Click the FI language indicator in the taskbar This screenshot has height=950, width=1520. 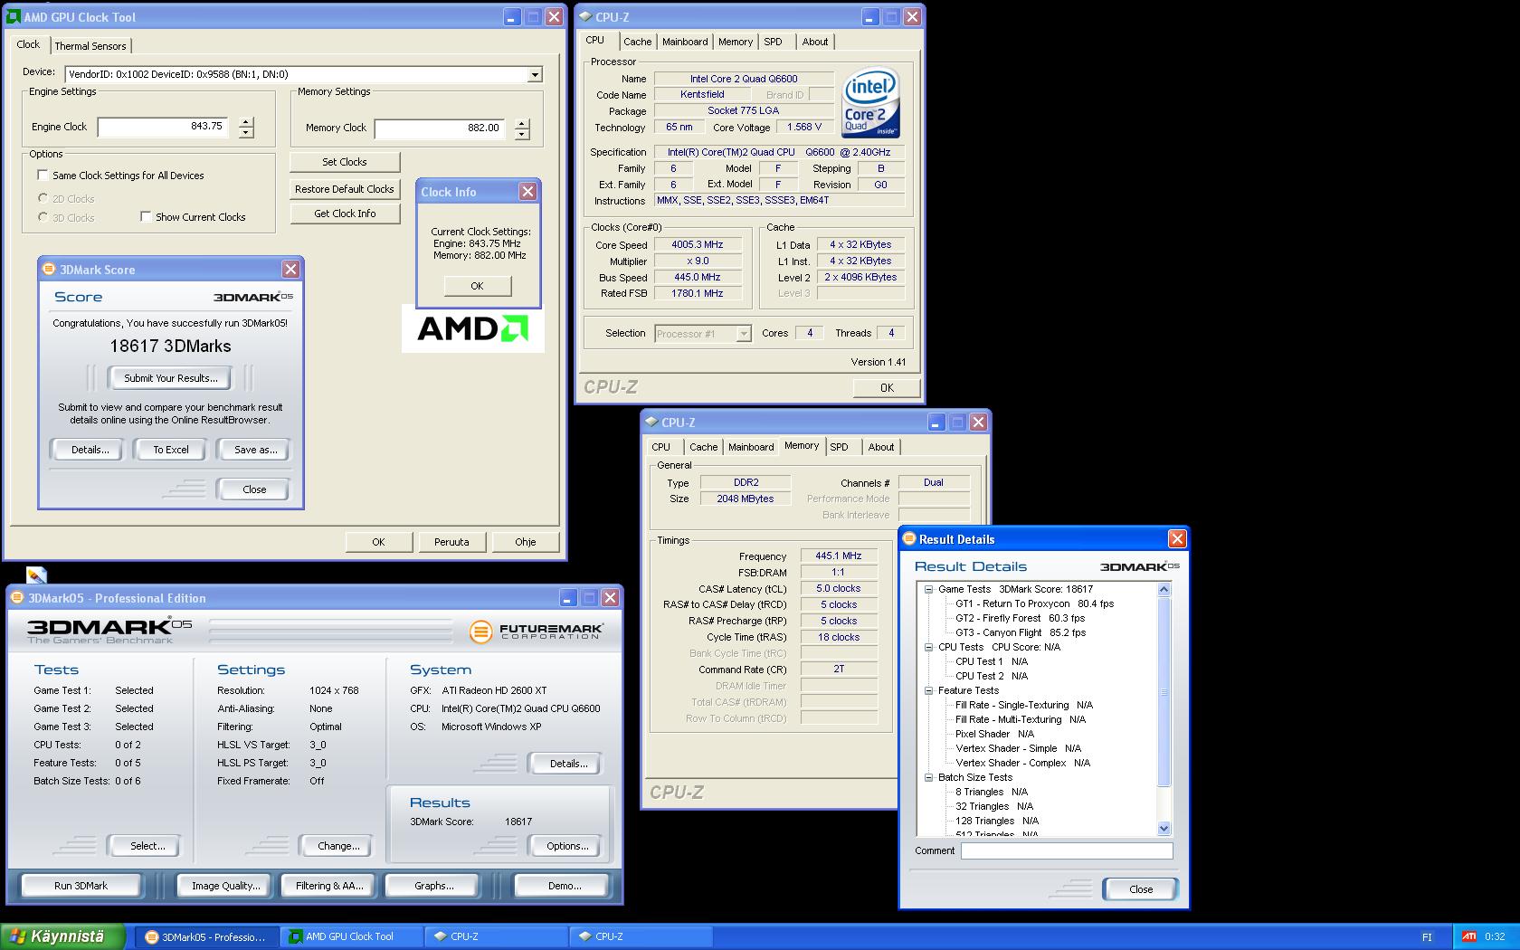(1427, 937)
